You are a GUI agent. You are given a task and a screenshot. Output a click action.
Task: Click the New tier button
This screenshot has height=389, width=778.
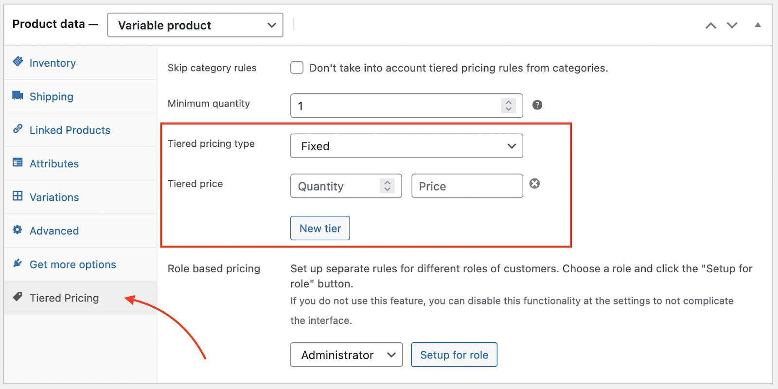320,229
